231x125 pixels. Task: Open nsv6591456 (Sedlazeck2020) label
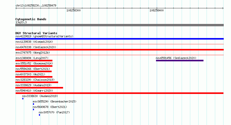pyautogui.click(x=176, y=58)
